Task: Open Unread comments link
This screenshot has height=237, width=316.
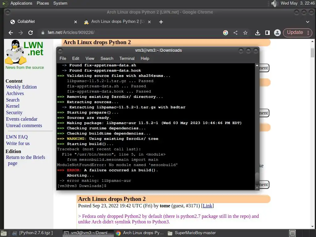Action: click(24, 126)
